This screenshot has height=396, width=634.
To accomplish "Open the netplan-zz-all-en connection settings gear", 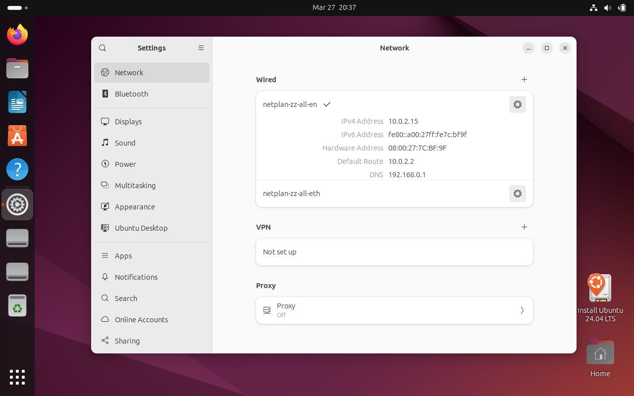I will coord(517,104).
